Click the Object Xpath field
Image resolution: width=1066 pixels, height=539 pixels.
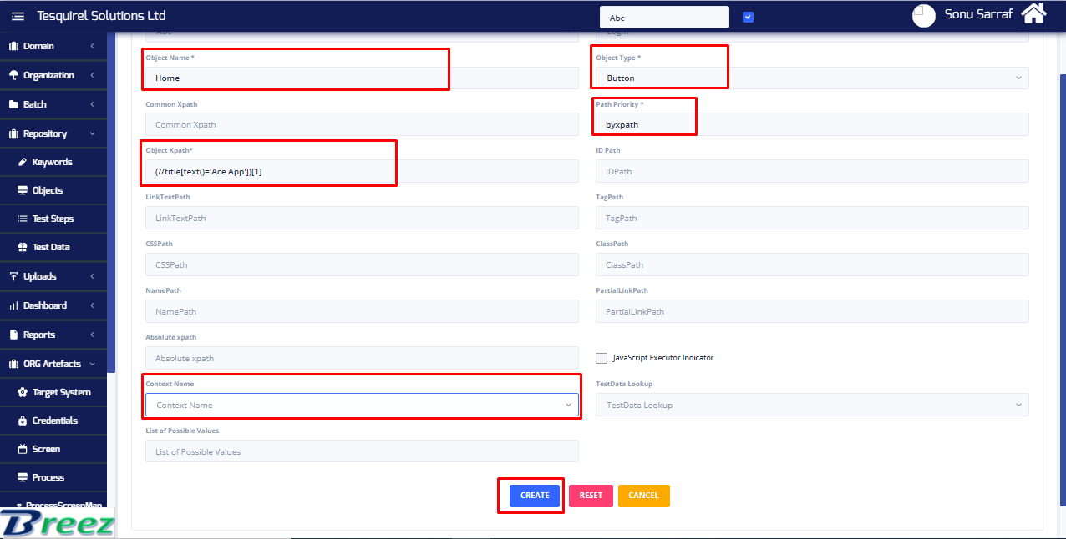pos(362,171)
